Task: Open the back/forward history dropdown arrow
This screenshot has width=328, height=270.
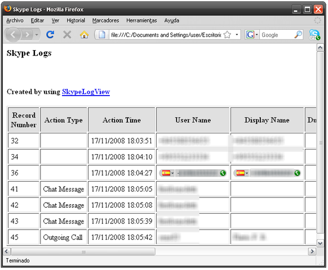Action: click(37, 34)
